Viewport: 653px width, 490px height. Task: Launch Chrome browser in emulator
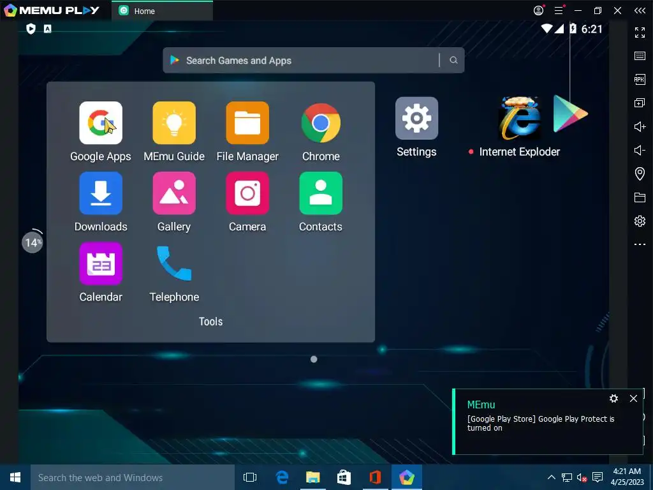coord(321,123)
